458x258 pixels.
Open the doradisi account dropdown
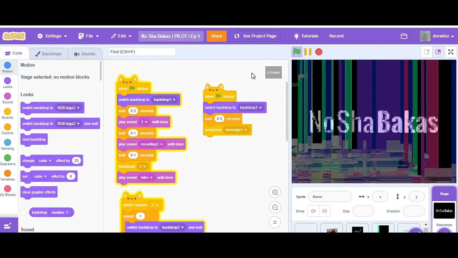(x=437, y=36)
